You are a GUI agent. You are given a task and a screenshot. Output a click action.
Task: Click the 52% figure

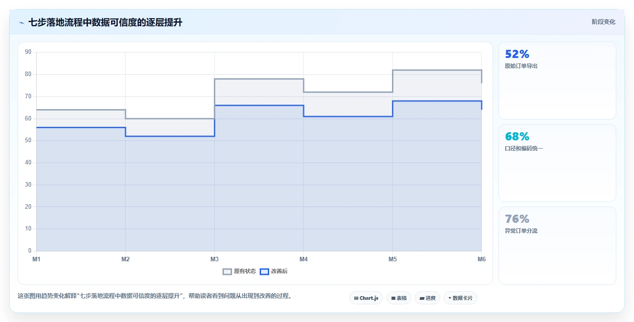point(517,54)
